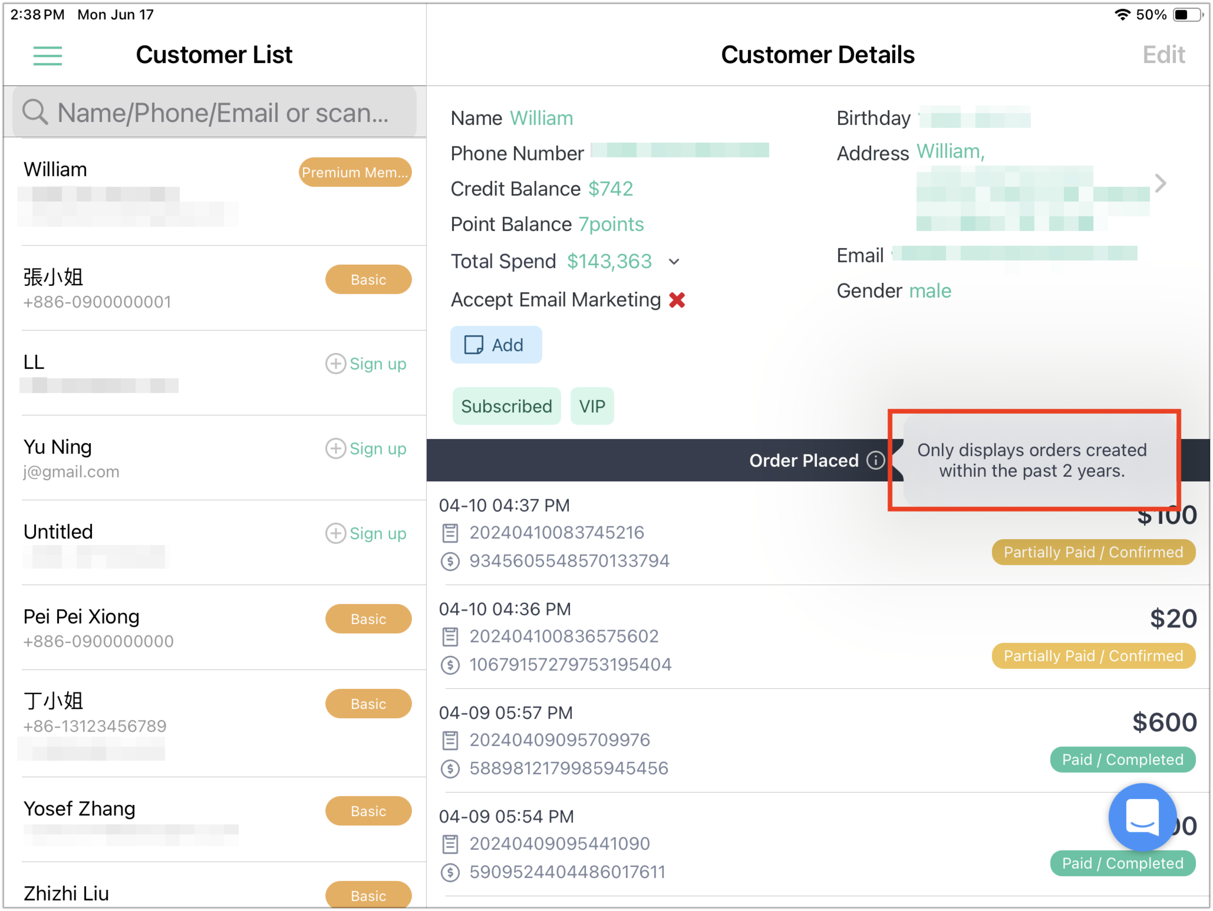Click receipt icon for order 20240410083745216
Image resolution: width=1213 pixels, height=911 pixels.
(450, 533)
